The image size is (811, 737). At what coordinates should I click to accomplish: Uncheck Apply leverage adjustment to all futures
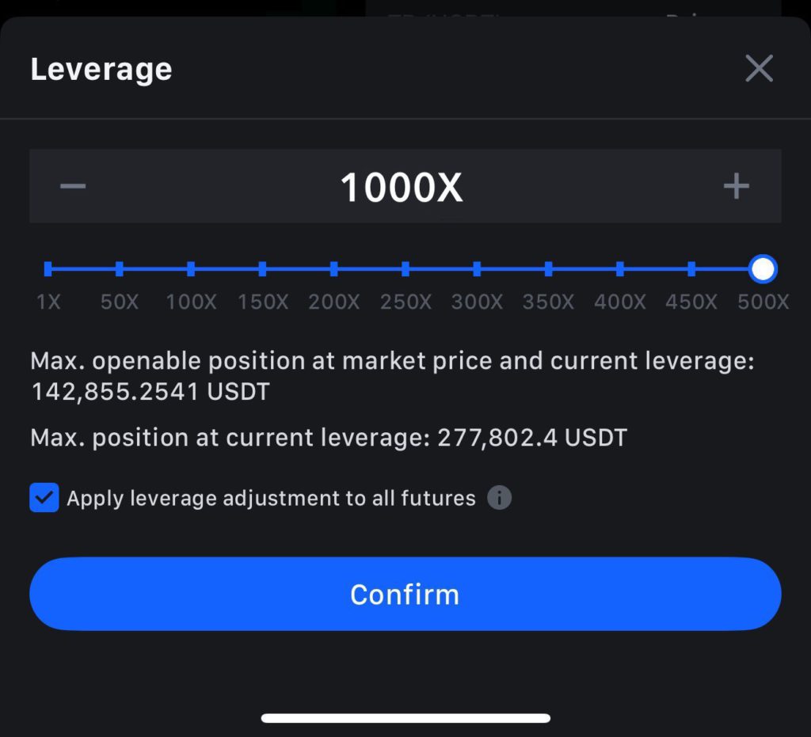click(44, 498)
